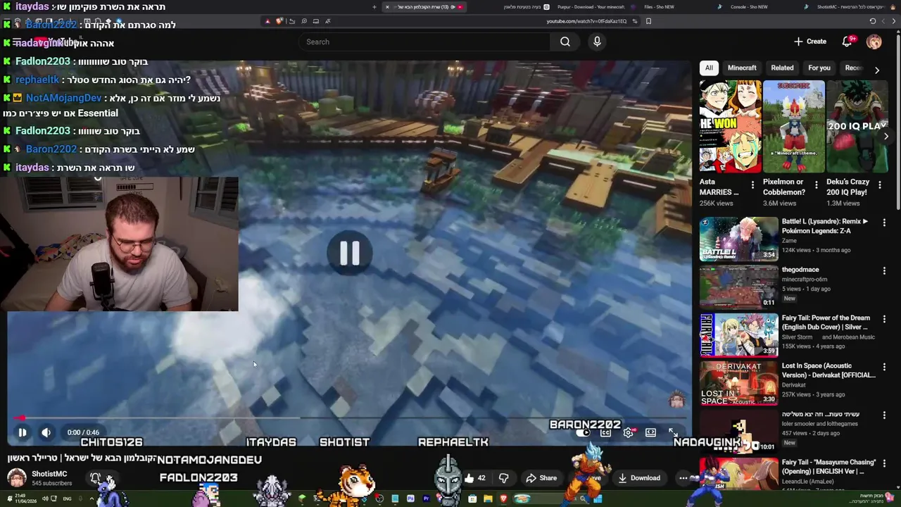The image size is (901, 507).
Task: Open the Brave Rewards triangle icon
Action: click(x=267, y=21)
